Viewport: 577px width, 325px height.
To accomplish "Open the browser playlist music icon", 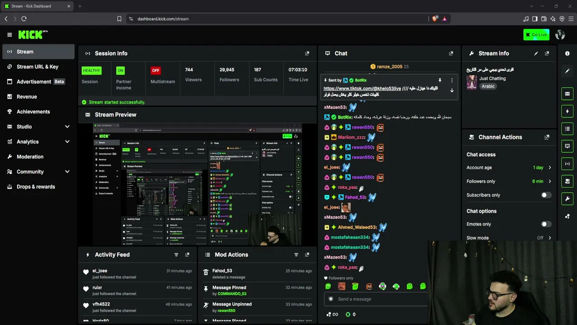I will (x=526, y=19).
